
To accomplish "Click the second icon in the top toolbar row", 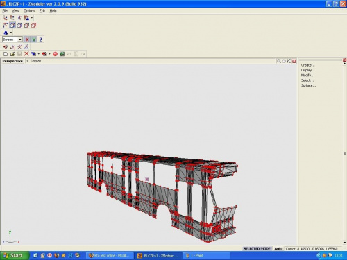I will click(x=12, y=18).
